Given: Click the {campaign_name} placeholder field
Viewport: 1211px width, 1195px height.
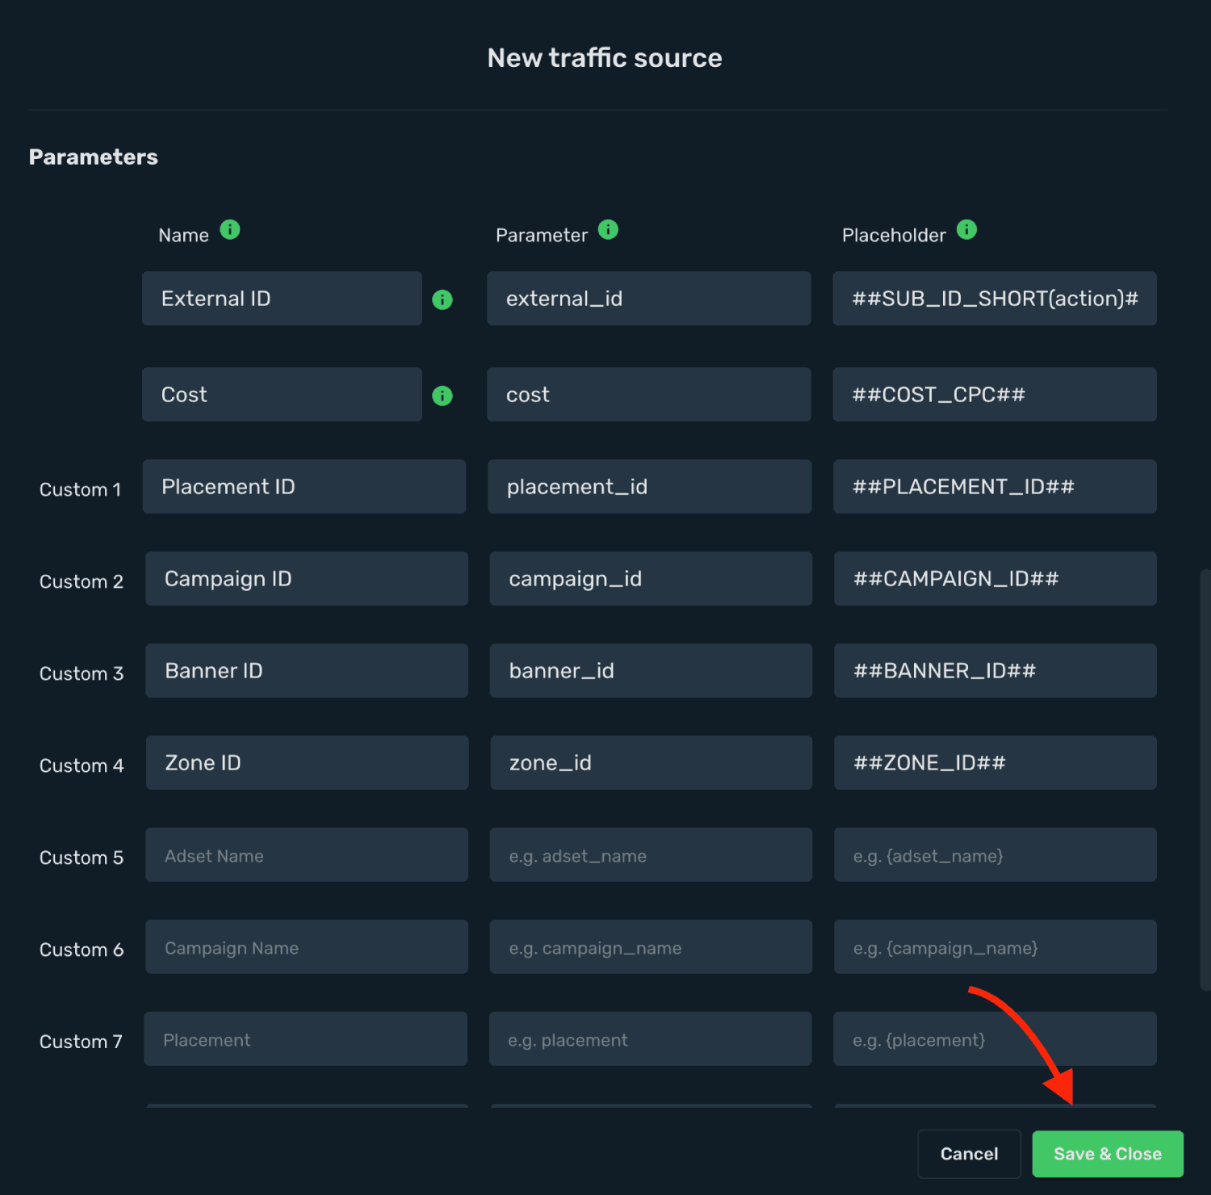Looking at the screenshot, I should pyautogui.click(x=995, y=947).
